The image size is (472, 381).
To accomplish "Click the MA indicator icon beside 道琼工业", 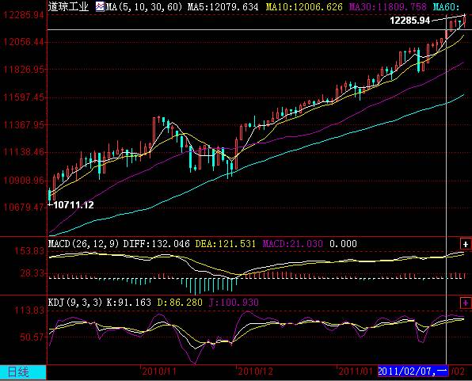I will tap(100, 6).
